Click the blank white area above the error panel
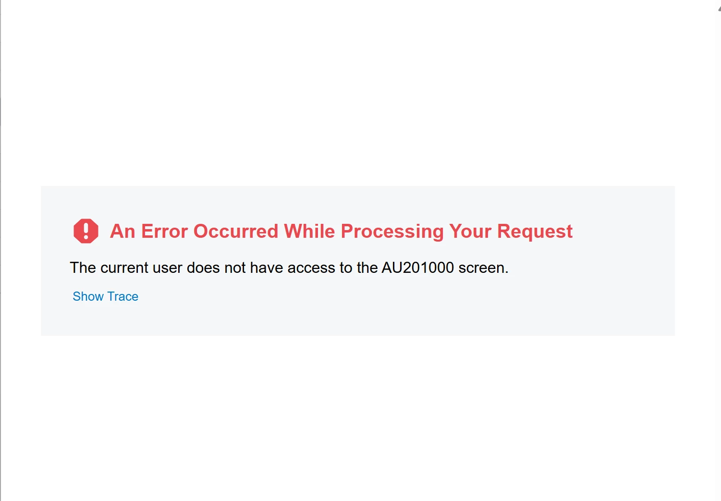 point(358,91)
